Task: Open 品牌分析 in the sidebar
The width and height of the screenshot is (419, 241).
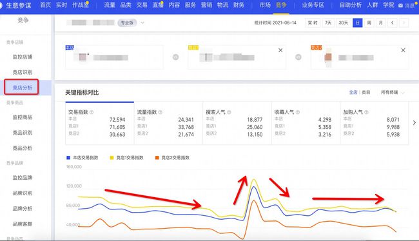Action: [23, 208]
